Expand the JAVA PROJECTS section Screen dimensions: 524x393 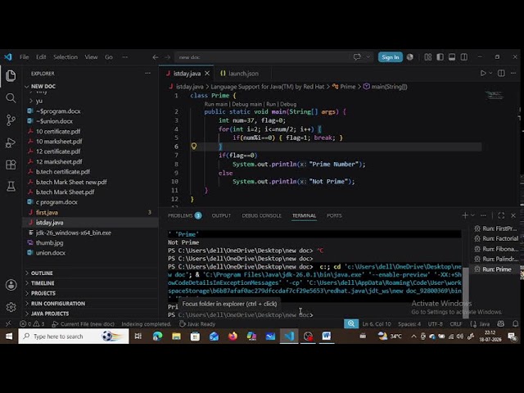coord(50,314)
